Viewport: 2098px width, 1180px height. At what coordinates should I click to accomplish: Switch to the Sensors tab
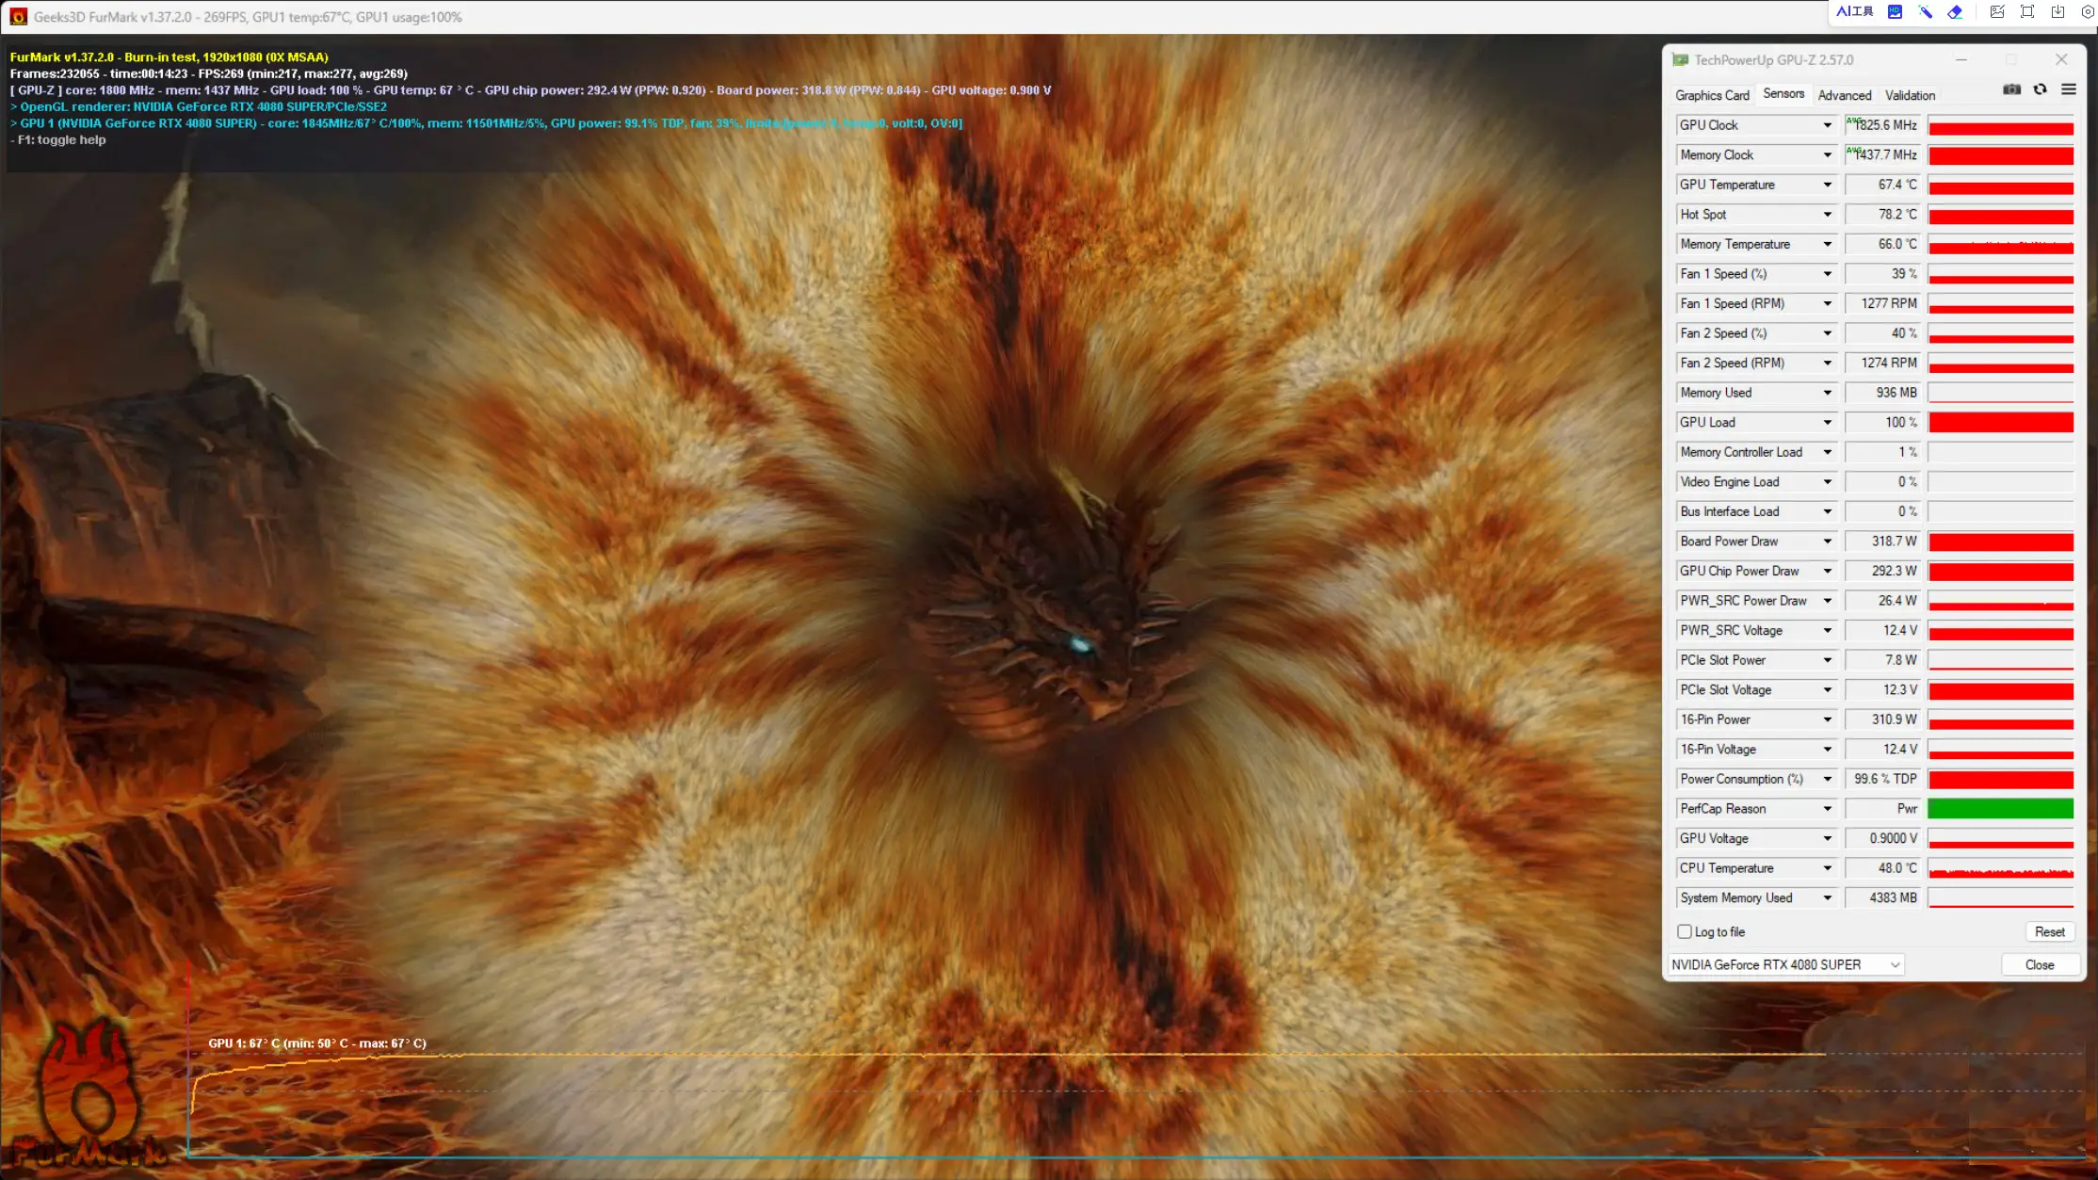click(1783, 95)
